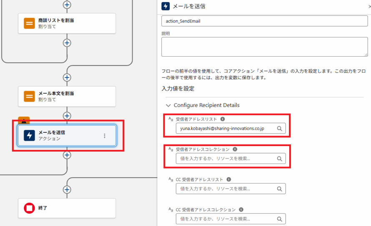Show info tooltip for CC 受信者アドレスコレクション
This screenshot has height=226, width=371.
[241, 210]
